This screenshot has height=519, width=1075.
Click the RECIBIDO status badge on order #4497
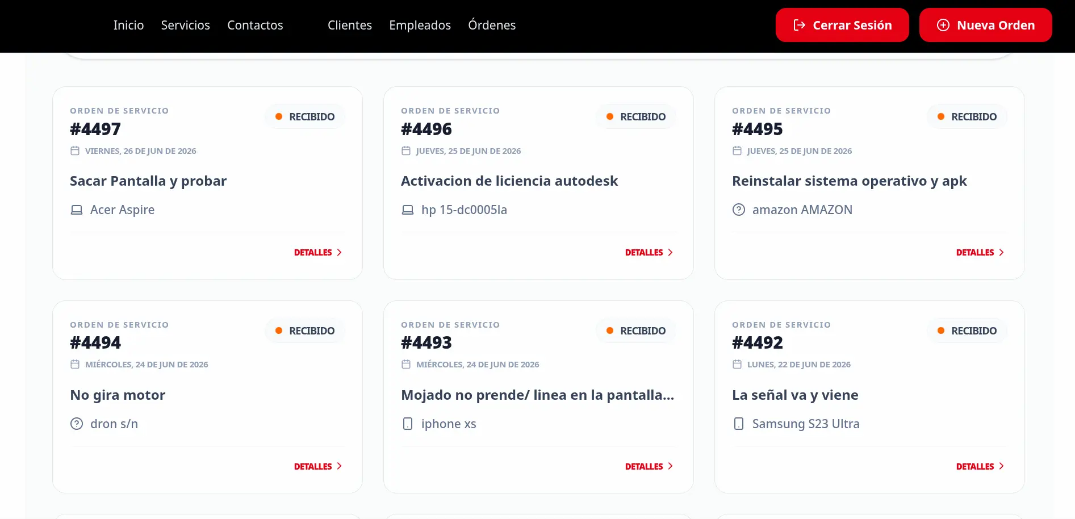click(305, 116)
